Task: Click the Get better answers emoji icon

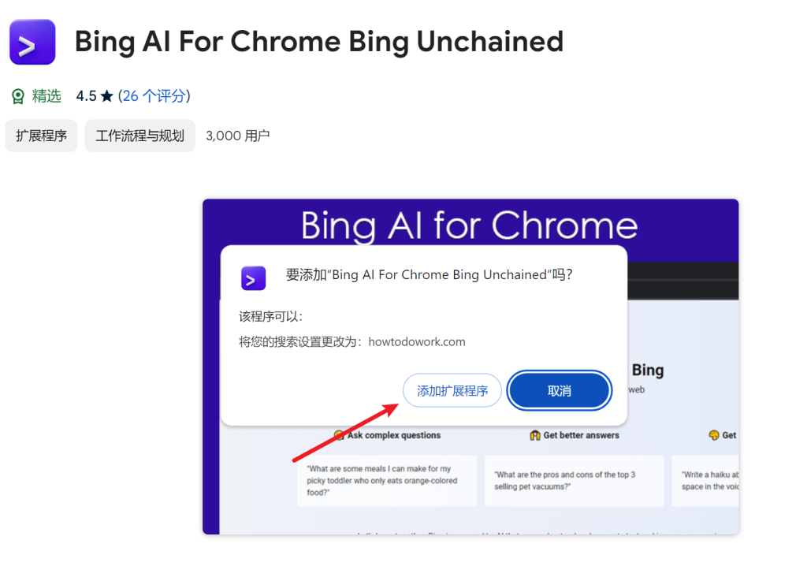Action: [535, 435]
